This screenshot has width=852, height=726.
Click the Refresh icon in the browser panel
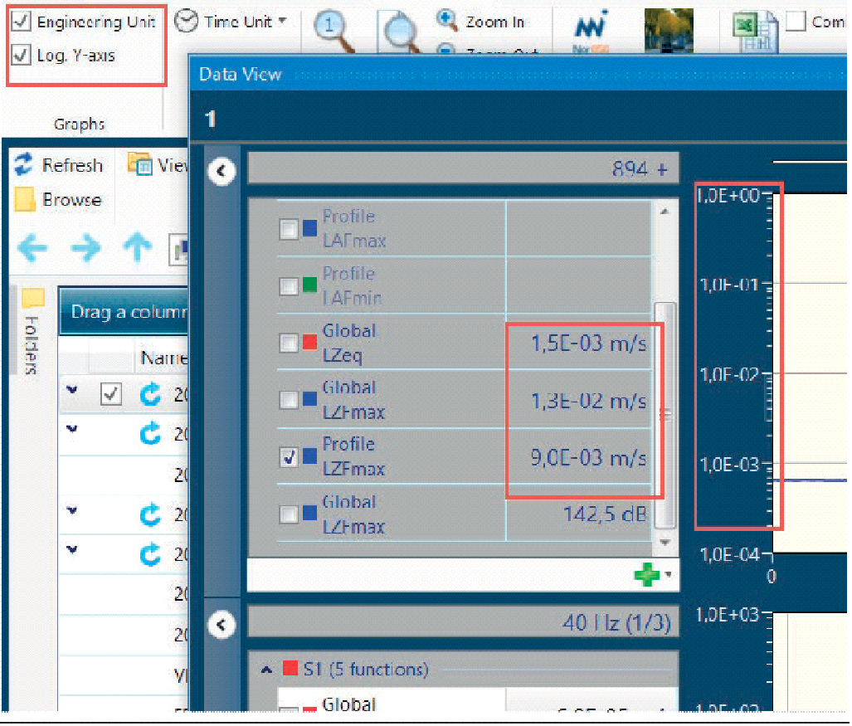point(24,165)
